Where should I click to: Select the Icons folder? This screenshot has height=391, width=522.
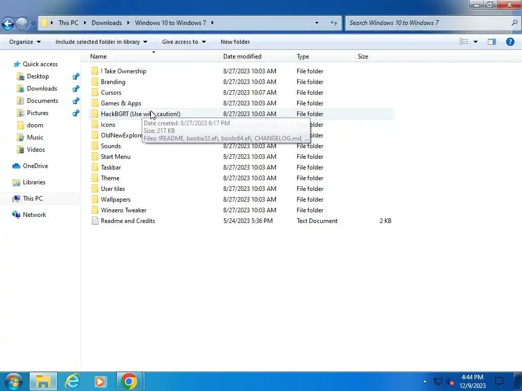tap(108, 124)
